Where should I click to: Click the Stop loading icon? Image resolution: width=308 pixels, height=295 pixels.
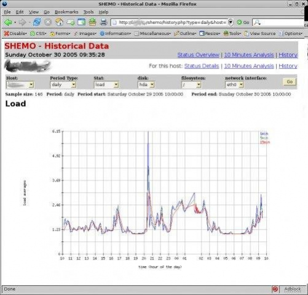click(x=48, y=22)
